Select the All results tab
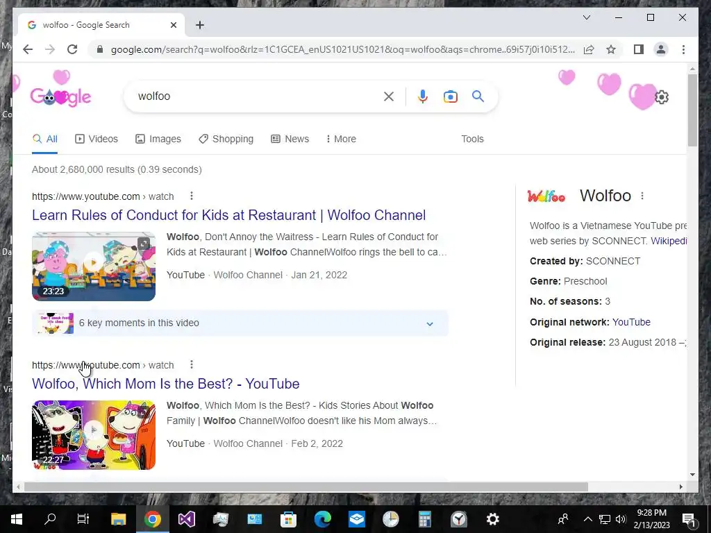The image size is (711, 533). click(x=45, y=139)
